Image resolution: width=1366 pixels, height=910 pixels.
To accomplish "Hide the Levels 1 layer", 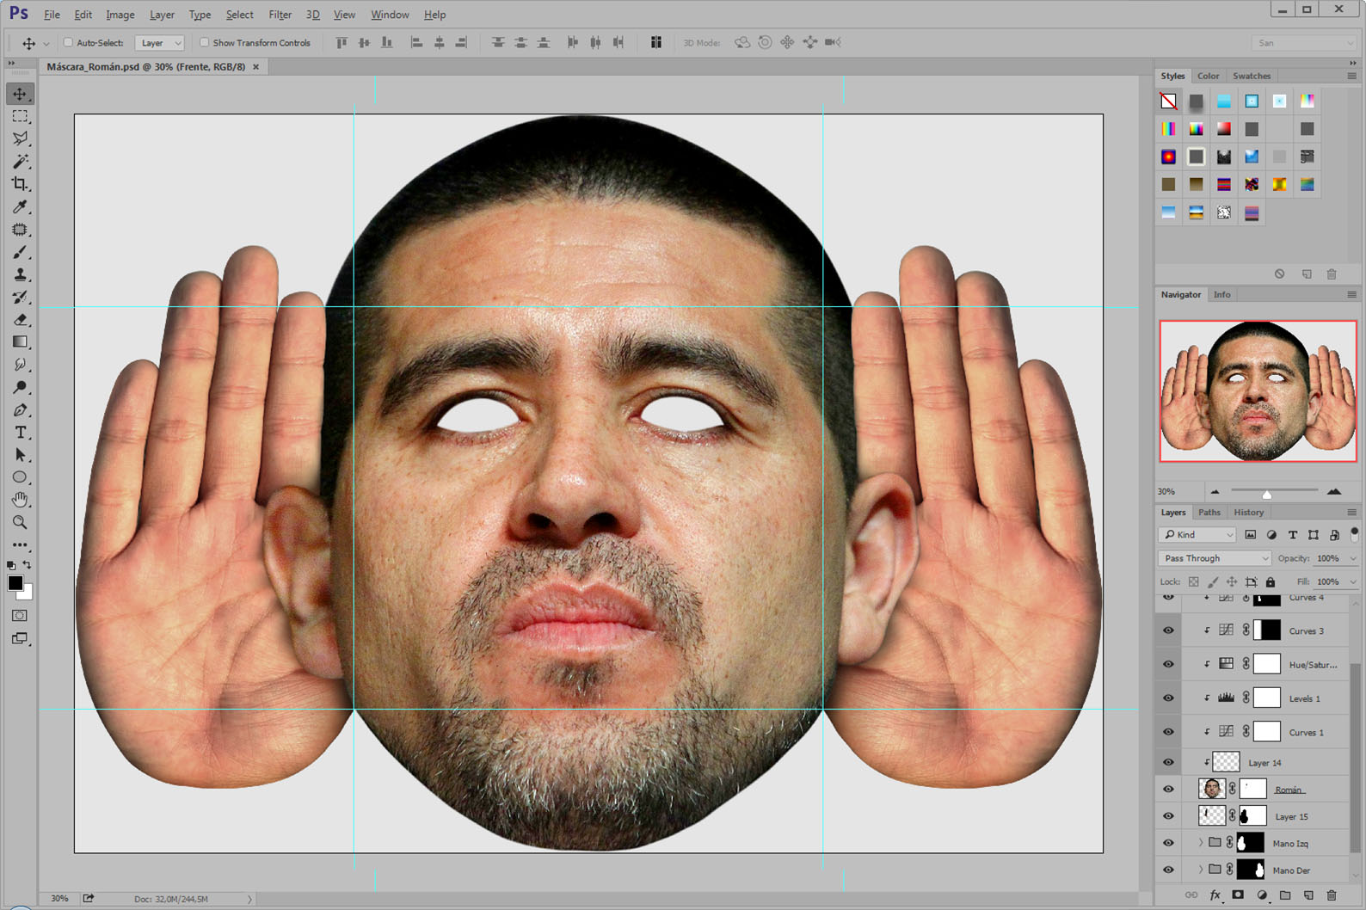I will [1168, 698].
